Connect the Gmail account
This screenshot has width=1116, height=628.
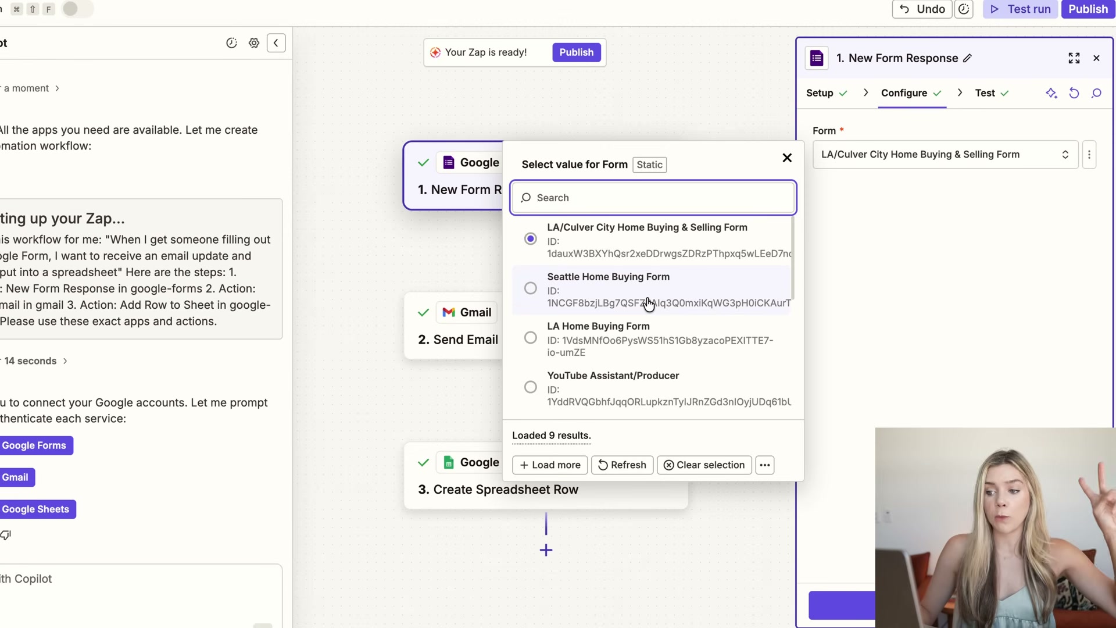click(x=16, y=477)
